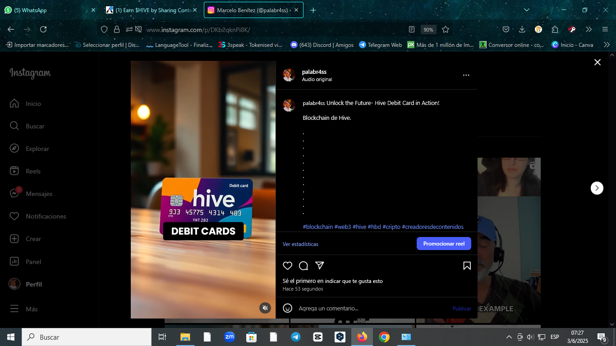Image resolution: width=616 pixels, height=346 pixels.
Task: Click the 90% zoom indicator
Action: 428,30
